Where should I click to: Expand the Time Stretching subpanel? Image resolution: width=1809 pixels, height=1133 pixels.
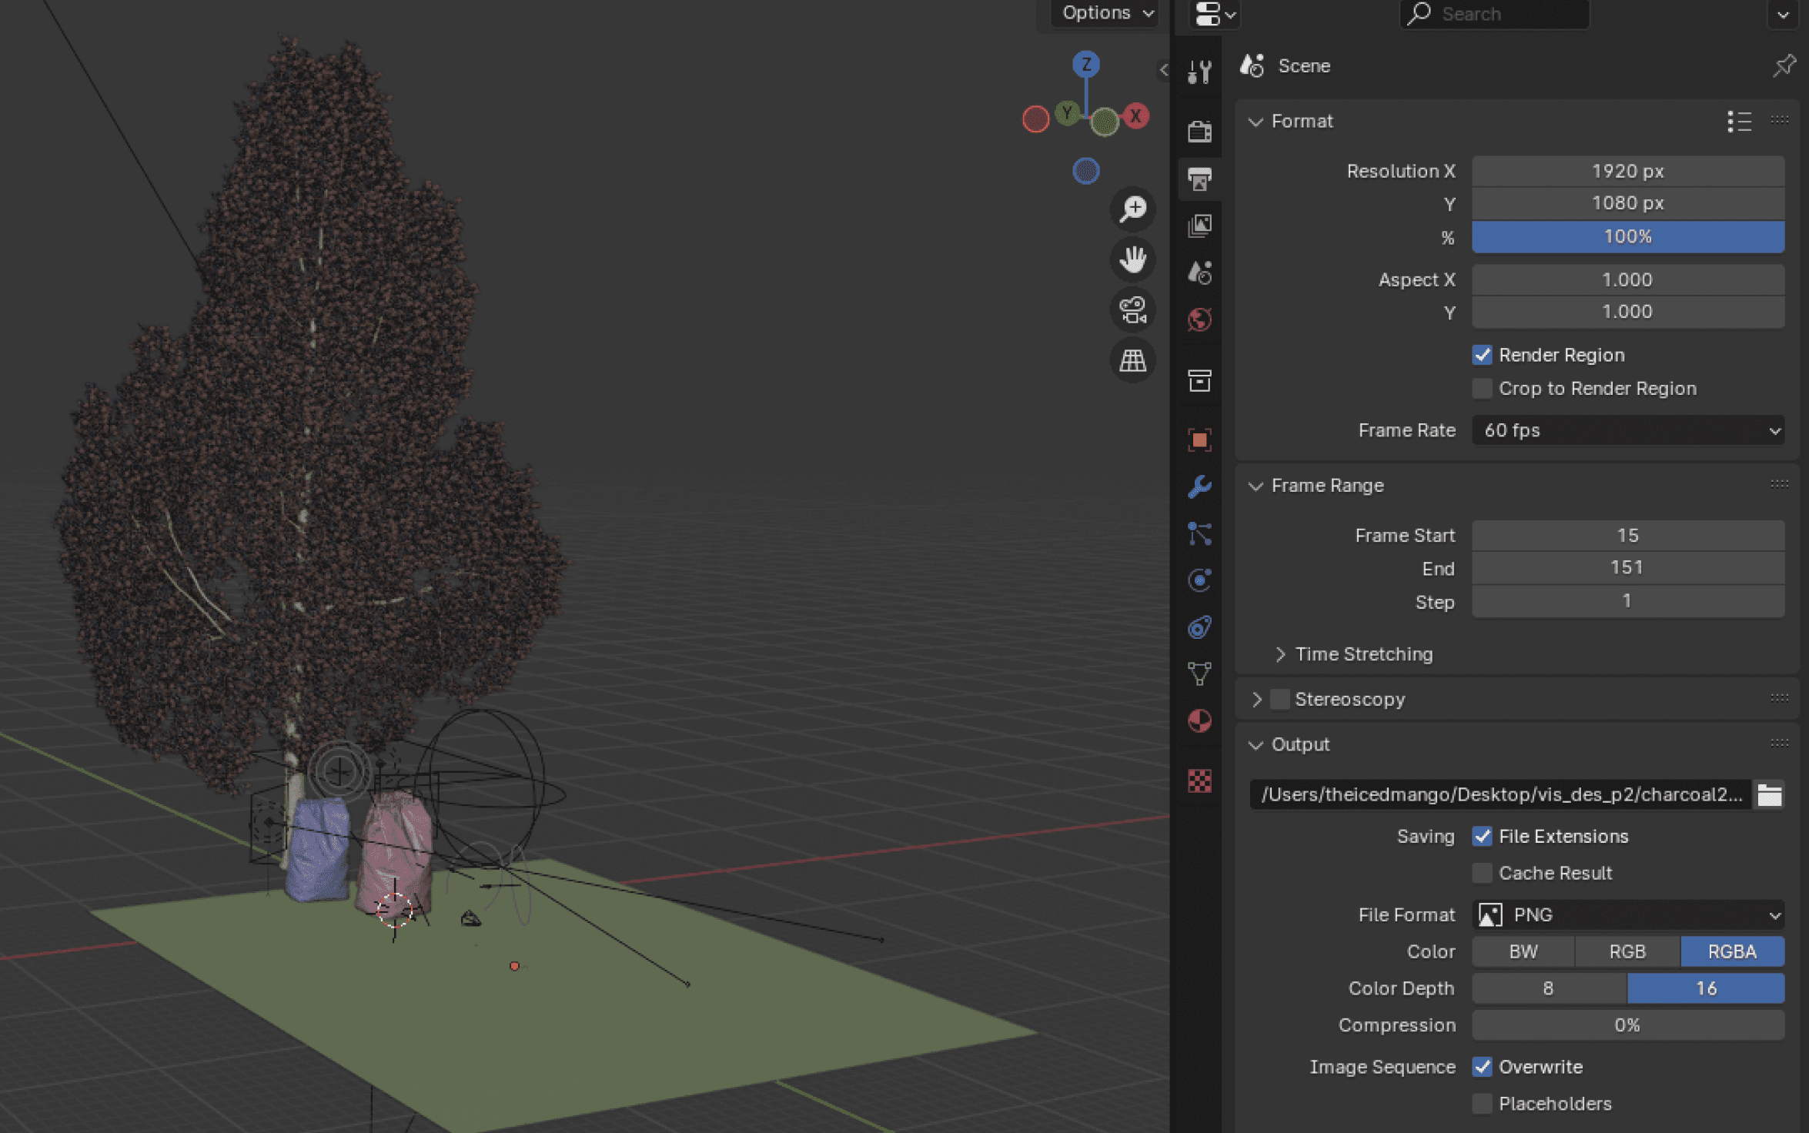pos(1363,654)
